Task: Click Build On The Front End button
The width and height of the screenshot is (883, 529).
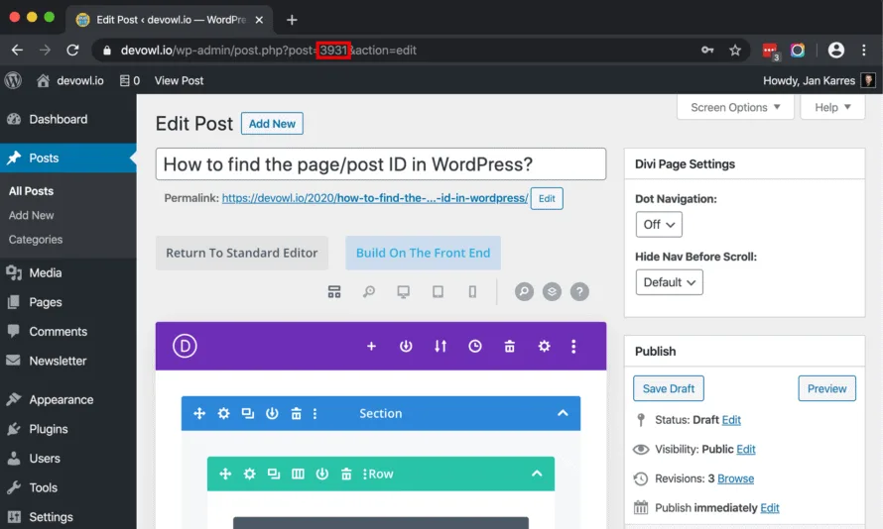Action: point(423,253)
